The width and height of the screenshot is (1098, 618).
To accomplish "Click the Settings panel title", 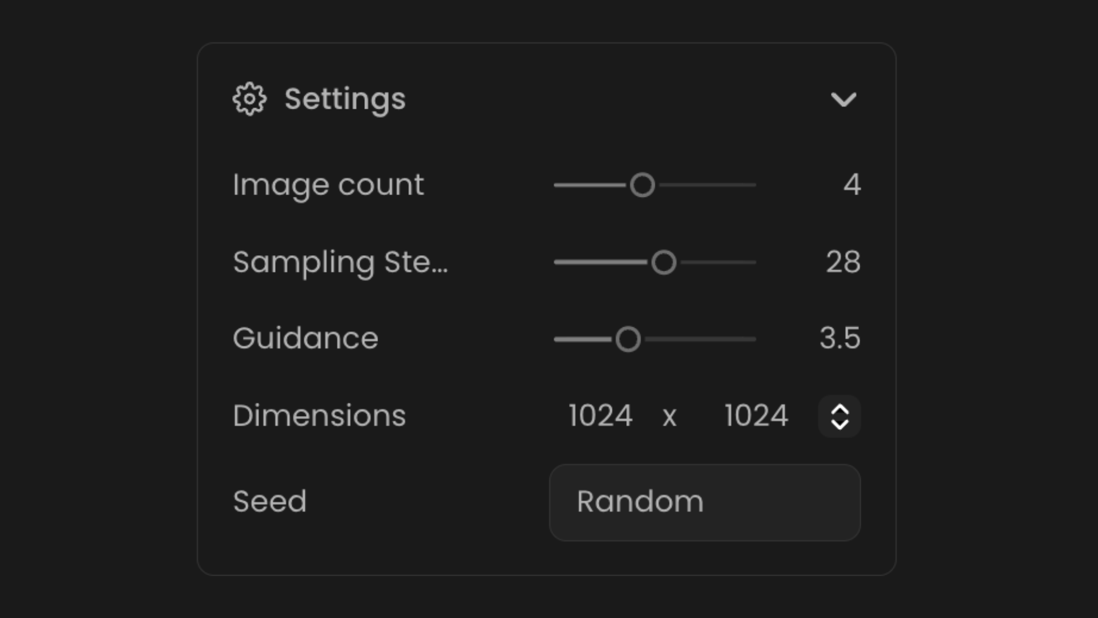I will (345, 99).
